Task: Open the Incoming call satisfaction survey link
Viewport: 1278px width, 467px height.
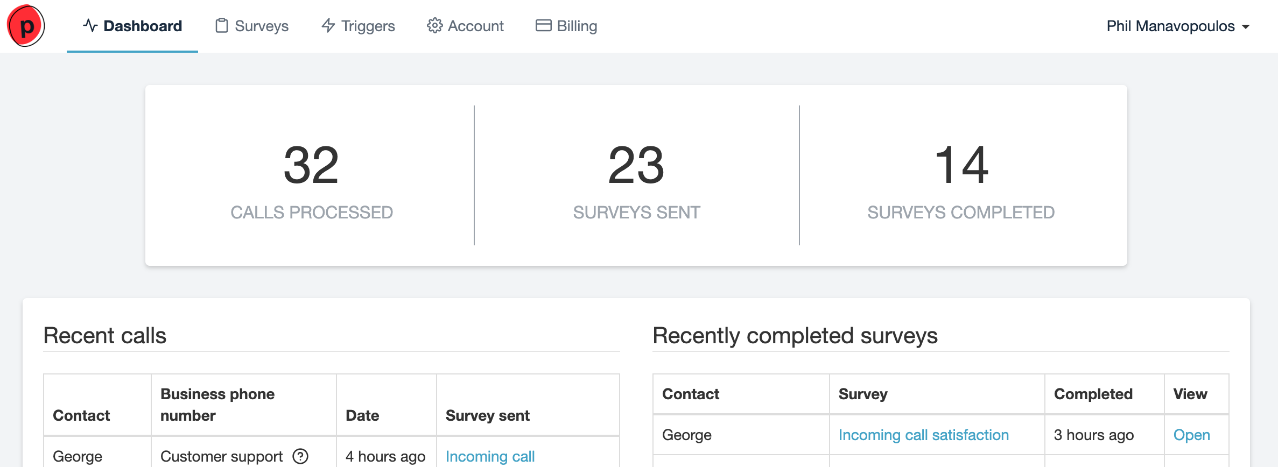Action: (923, 435)
